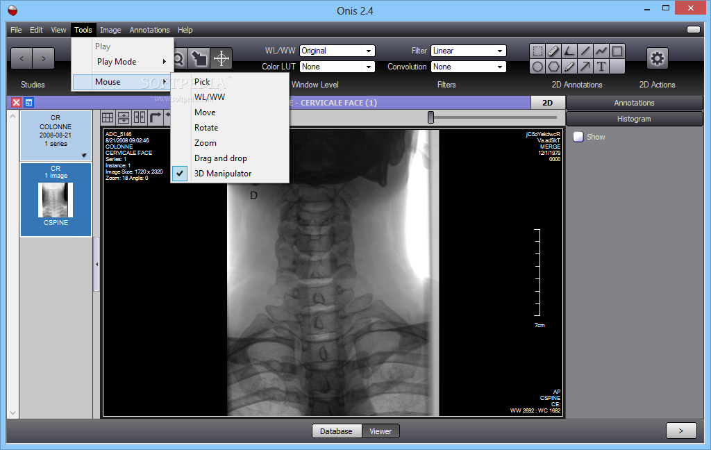Uncheck the 3D Manipulator mouse mode
The image size is (711, 450).
(230, 174)
